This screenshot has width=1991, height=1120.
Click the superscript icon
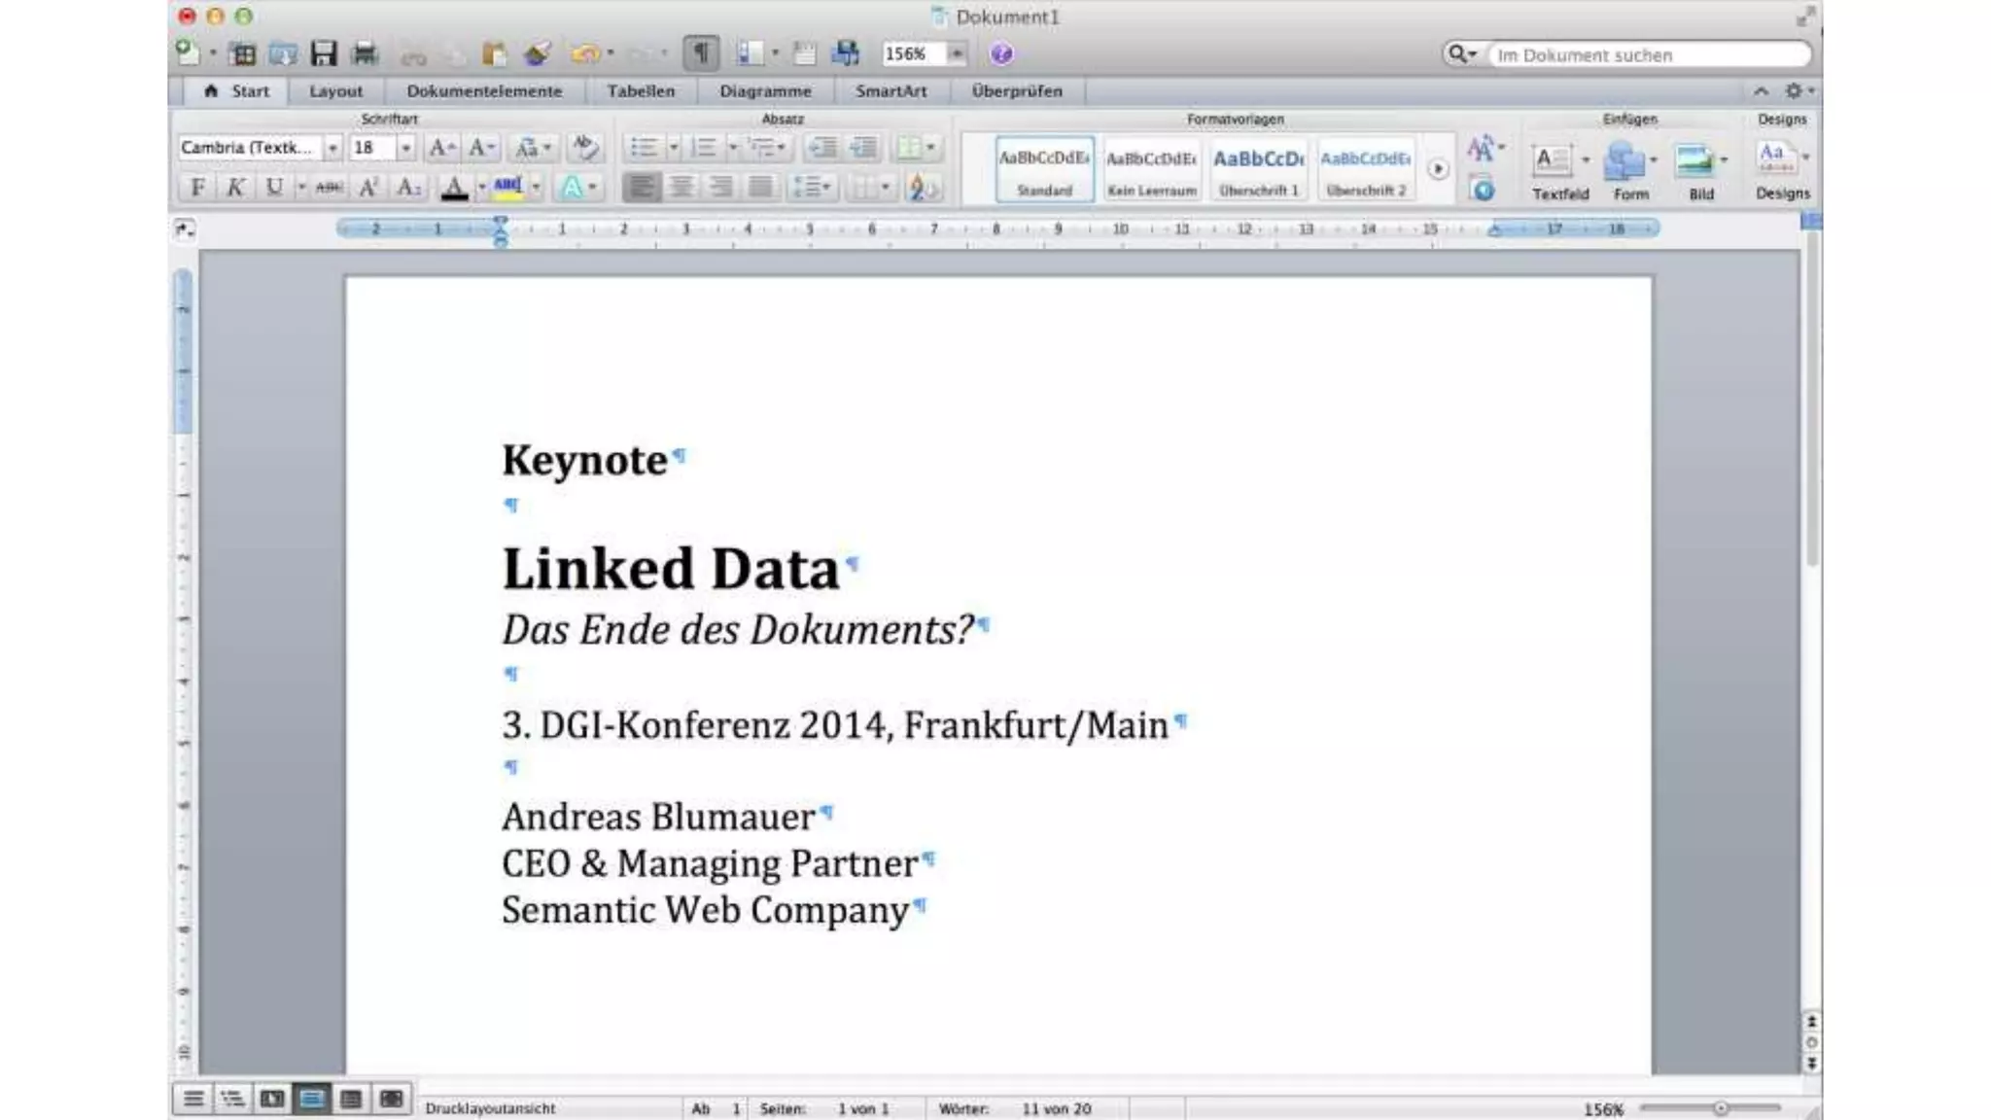368,187
